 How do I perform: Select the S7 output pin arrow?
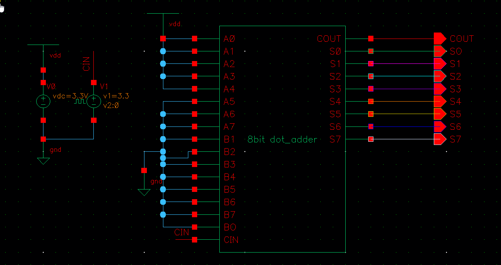[440, 139]
